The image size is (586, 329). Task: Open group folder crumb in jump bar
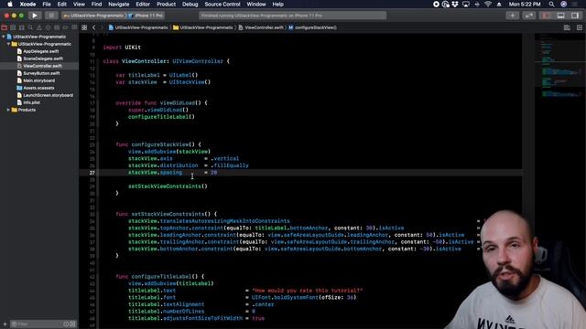click(x=203, y=27)
